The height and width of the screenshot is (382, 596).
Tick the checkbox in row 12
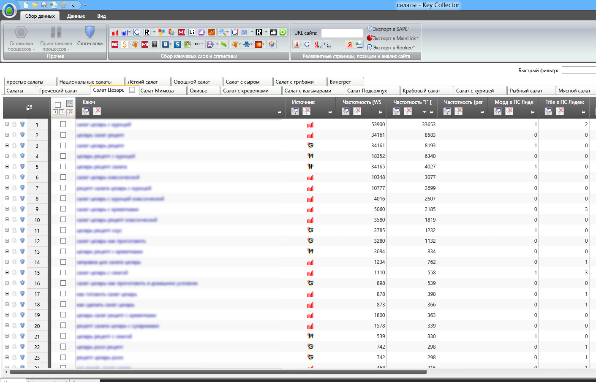63,241
